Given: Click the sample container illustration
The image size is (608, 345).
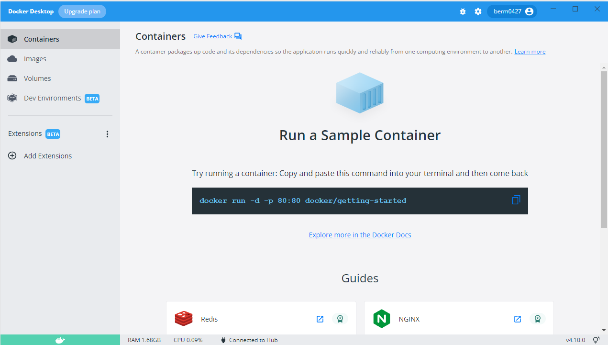Looking at the screenshot, I should click(x=360, y=93).
